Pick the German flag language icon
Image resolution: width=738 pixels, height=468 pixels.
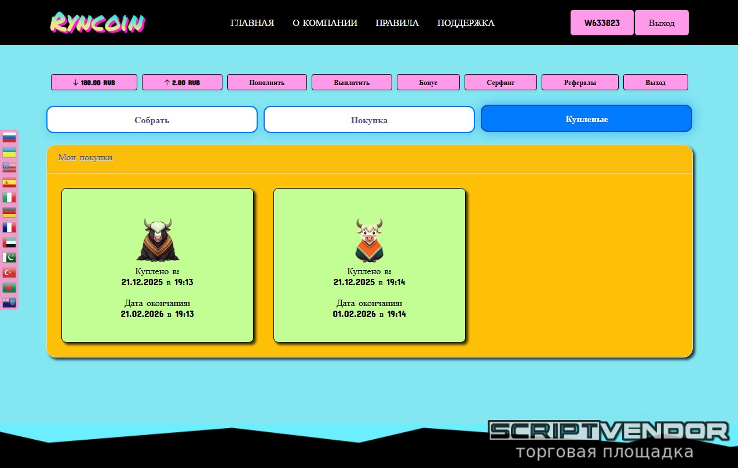click(x=9, y=212)
